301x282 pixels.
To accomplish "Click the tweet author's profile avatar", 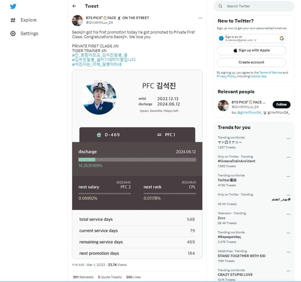I will point(77,21).
